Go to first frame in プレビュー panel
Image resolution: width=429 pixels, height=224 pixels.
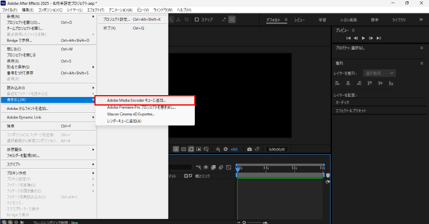click(348, 38)
